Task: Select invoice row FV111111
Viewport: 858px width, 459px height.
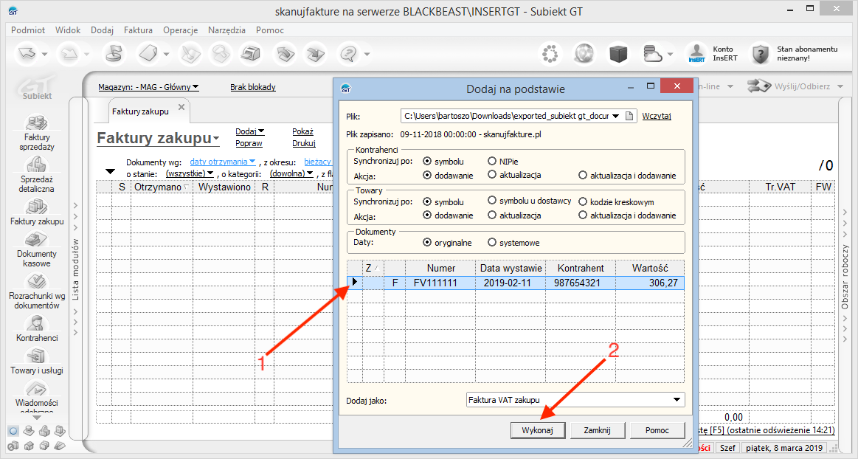Action: pyautogui.click(x=516, y=283)
